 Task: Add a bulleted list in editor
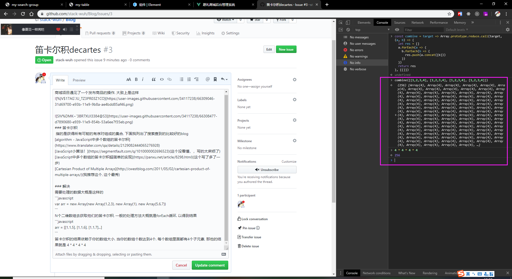point(182,79)
